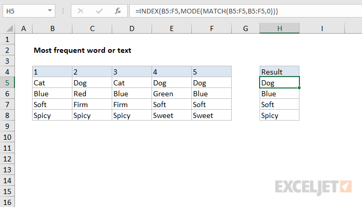Click the fill handle on cell H5
362x207 pixels.
tap(299, 88)
